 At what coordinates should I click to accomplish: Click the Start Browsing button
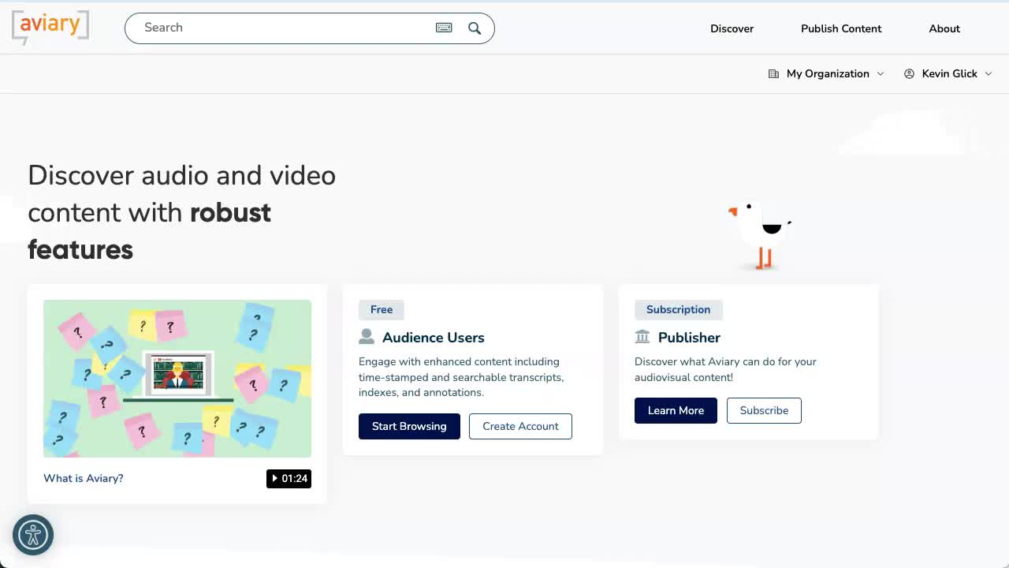409,426
